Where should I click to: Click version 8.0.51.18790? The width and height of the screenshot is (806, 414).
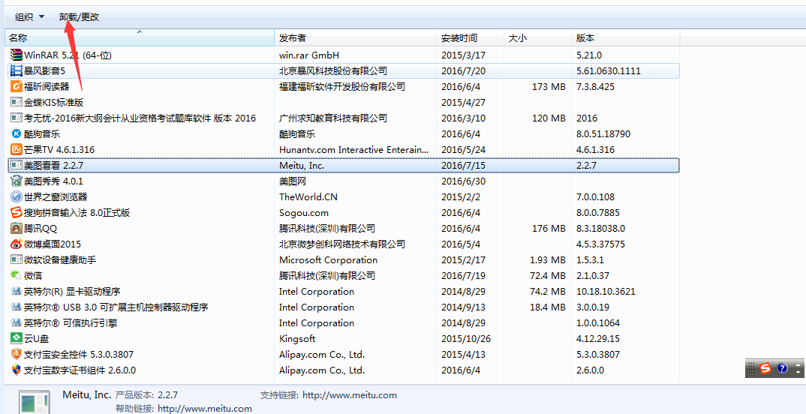[603, 134]
